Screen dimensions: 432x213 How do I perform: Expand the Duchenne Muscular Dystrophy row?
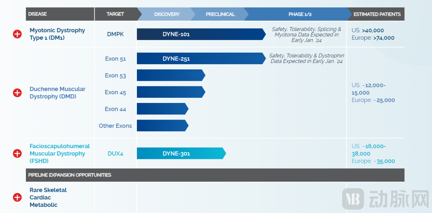click(x=17, y=93)
